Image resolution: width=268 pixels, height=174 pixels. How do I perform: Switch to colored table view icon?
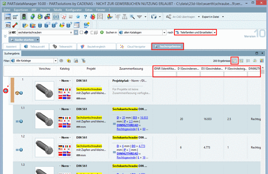point(241,61)
